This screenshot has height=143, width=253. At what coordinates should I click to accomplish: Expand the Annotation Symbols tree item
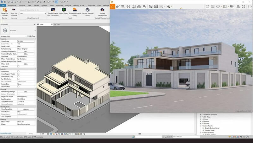coord(201,115)
